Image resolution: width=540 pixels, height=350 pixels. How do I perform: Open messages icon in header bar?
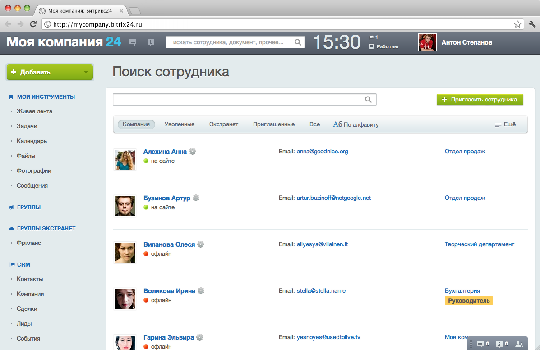[133, 42]
